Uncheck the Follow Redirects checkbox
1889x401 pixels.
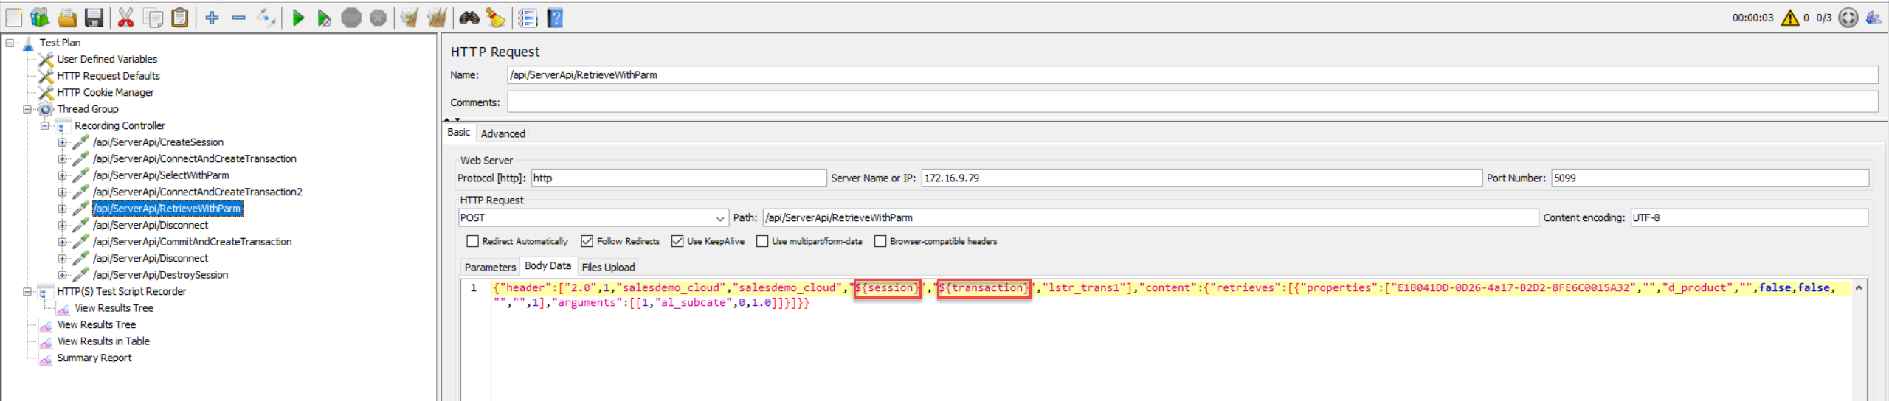(x=587, y=241)
